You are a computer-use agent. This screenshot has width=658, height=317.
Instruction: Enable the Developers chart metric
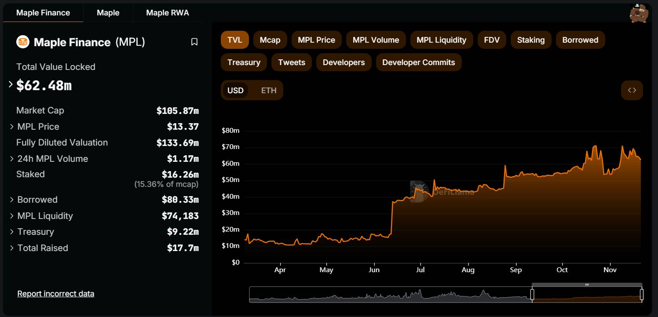tap(344, 62)
